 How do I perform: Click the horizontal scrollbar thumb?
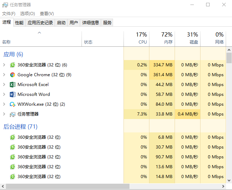click(x=68, y=186)
